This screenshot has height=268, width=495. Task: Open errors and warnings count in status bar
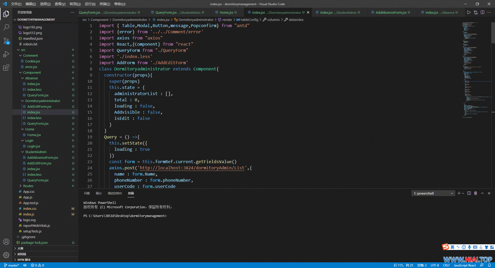pyautogui.click(x=37, y=265)
